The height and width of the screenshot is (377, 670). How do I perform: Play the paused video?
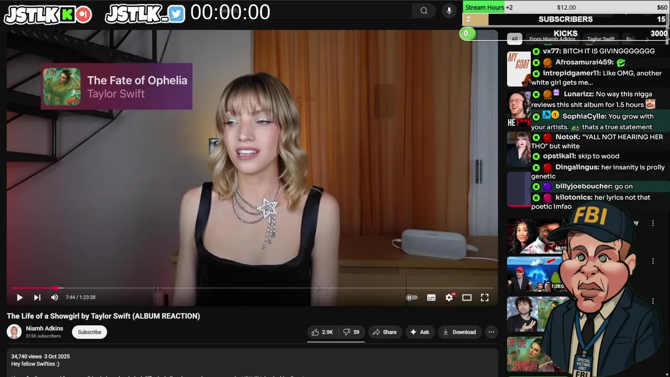coord(19,297)
